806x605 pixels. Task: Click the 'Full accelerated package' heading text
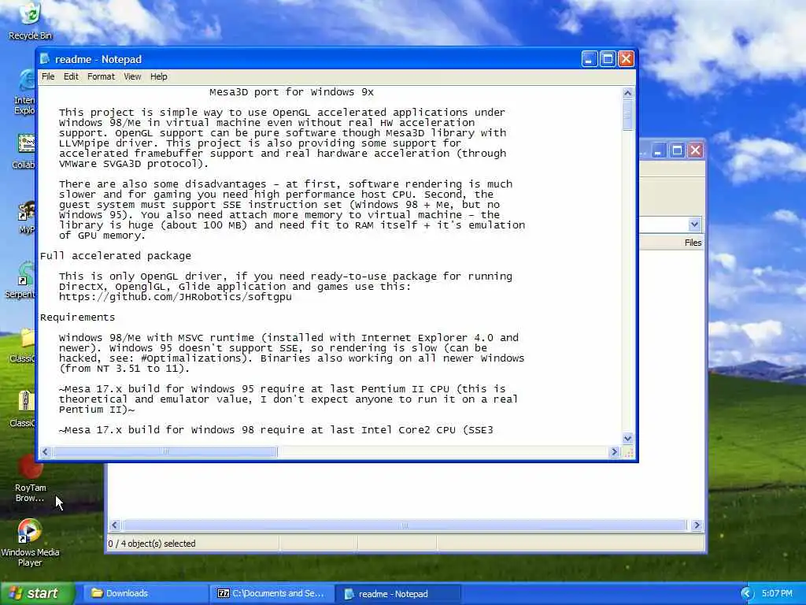[x=116, y=256]
